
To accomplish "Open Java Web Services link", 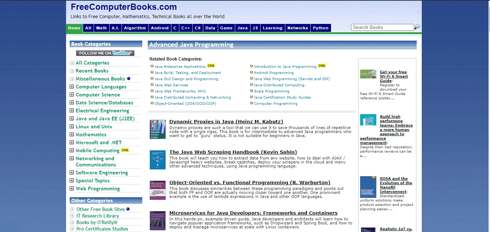I will (171, 85).
